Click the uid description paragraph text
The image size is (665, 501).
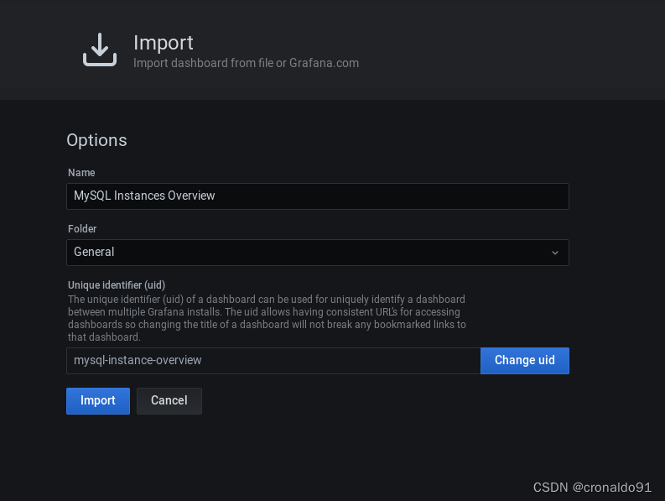point(267,318)
